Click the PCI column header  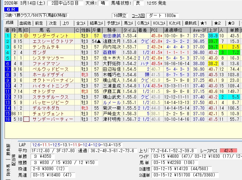155,30
